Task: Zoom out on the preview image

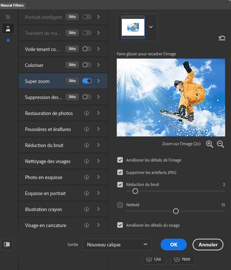Action: 220,144
